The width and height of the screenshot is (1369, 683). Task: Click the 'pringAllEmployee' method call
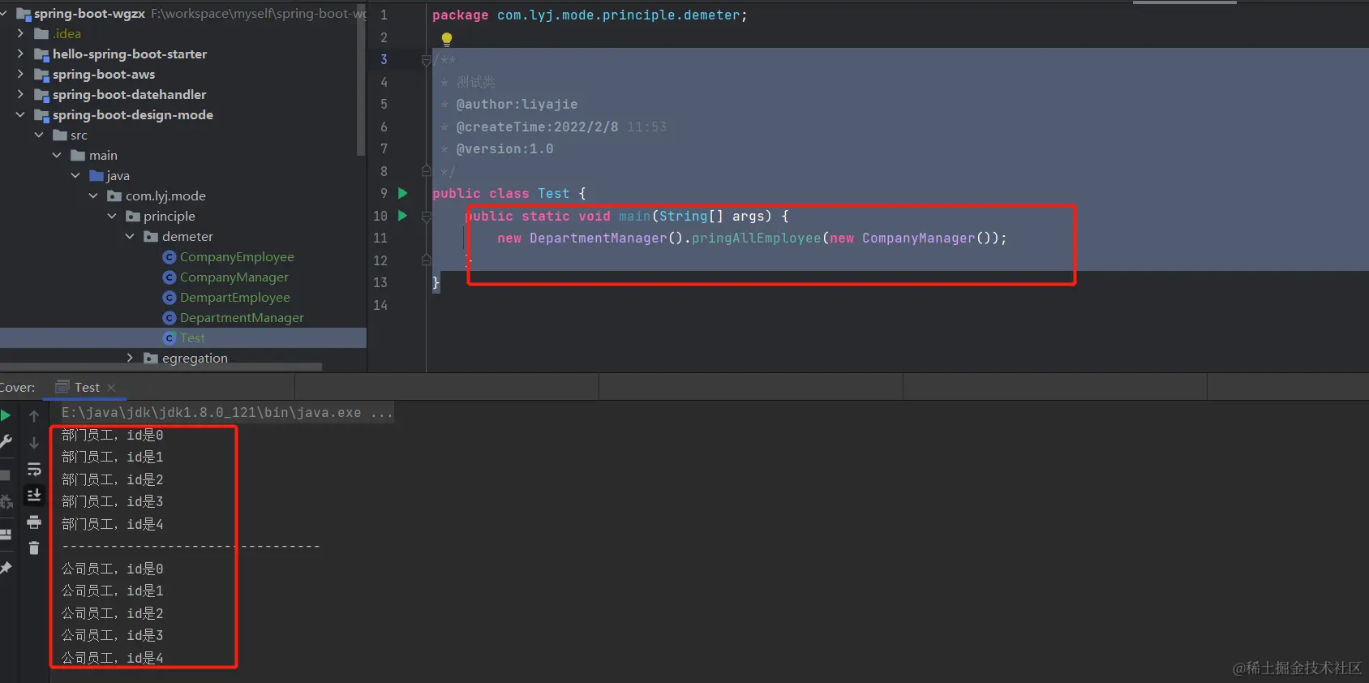point(756,238)
